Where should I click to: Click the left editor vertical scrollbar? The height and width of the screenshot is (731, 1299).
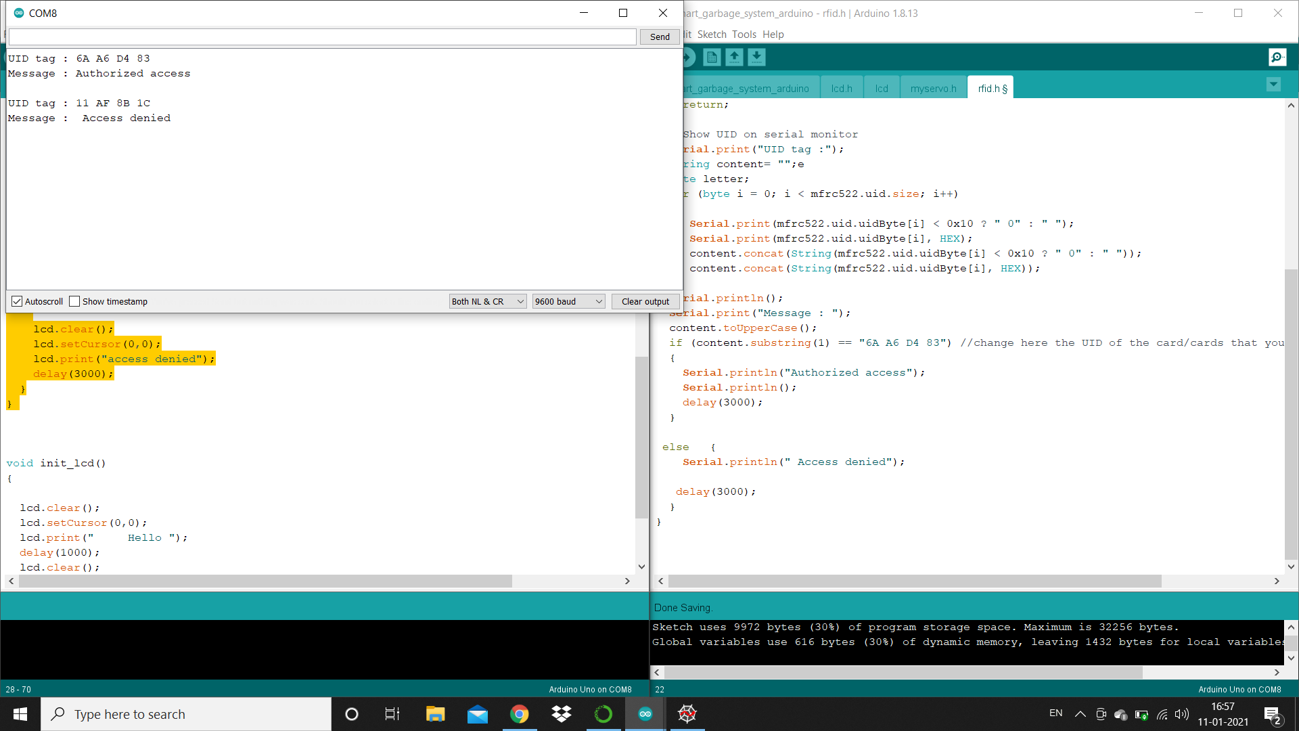(x=641, y=437)
